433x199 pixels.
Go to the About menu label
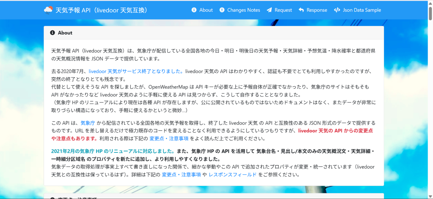coord(206,10)
